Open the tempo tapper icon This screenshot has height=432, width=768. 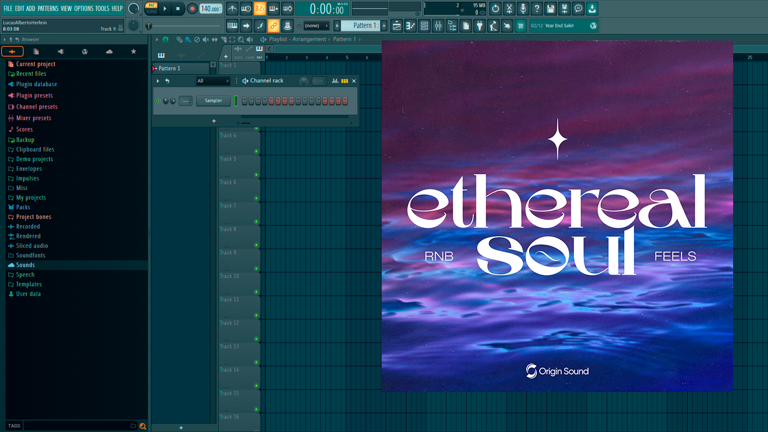click(x=493, y=25)
